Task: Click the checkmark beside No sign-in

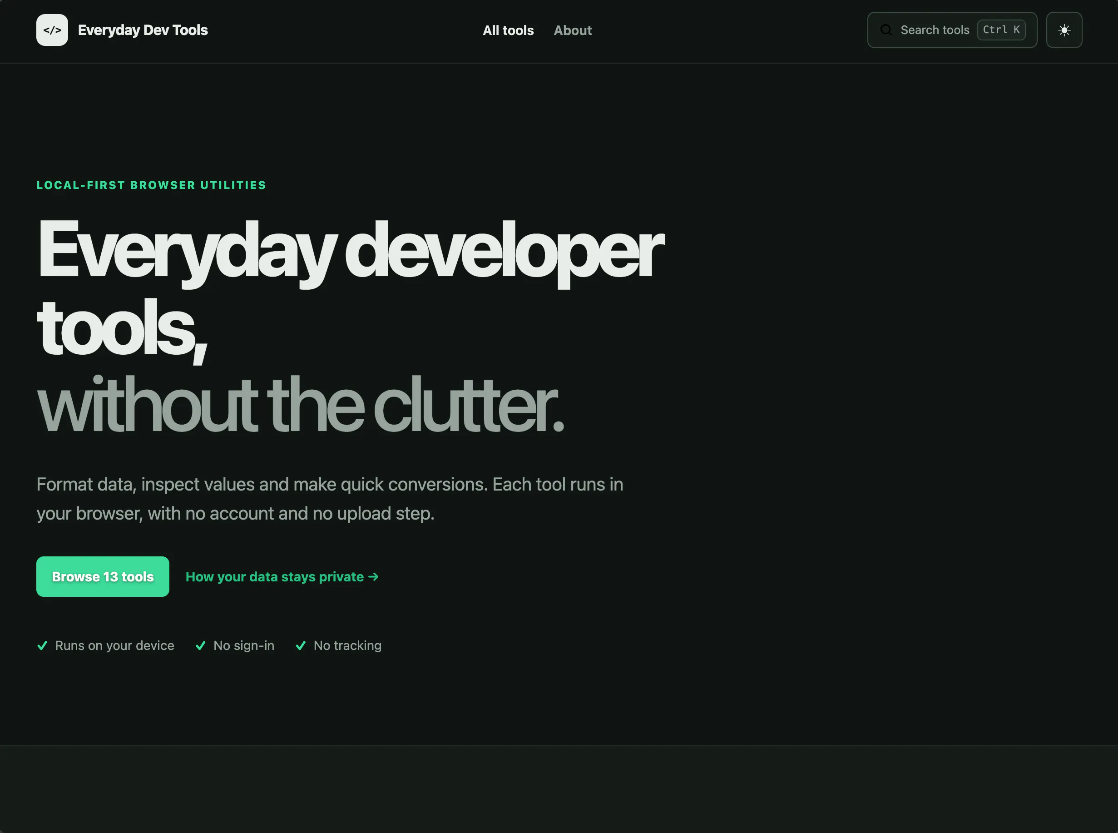Action: pos(201,645)
